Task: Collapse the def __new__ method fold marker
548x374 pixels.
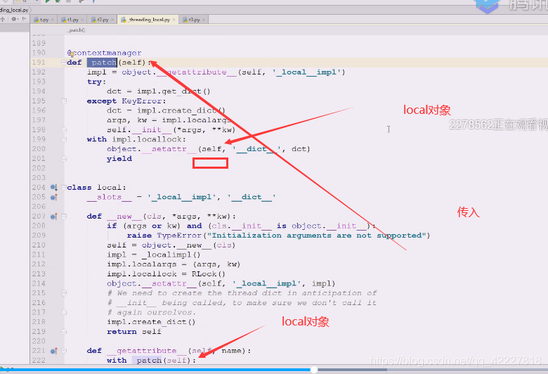Action: [64, 217]
